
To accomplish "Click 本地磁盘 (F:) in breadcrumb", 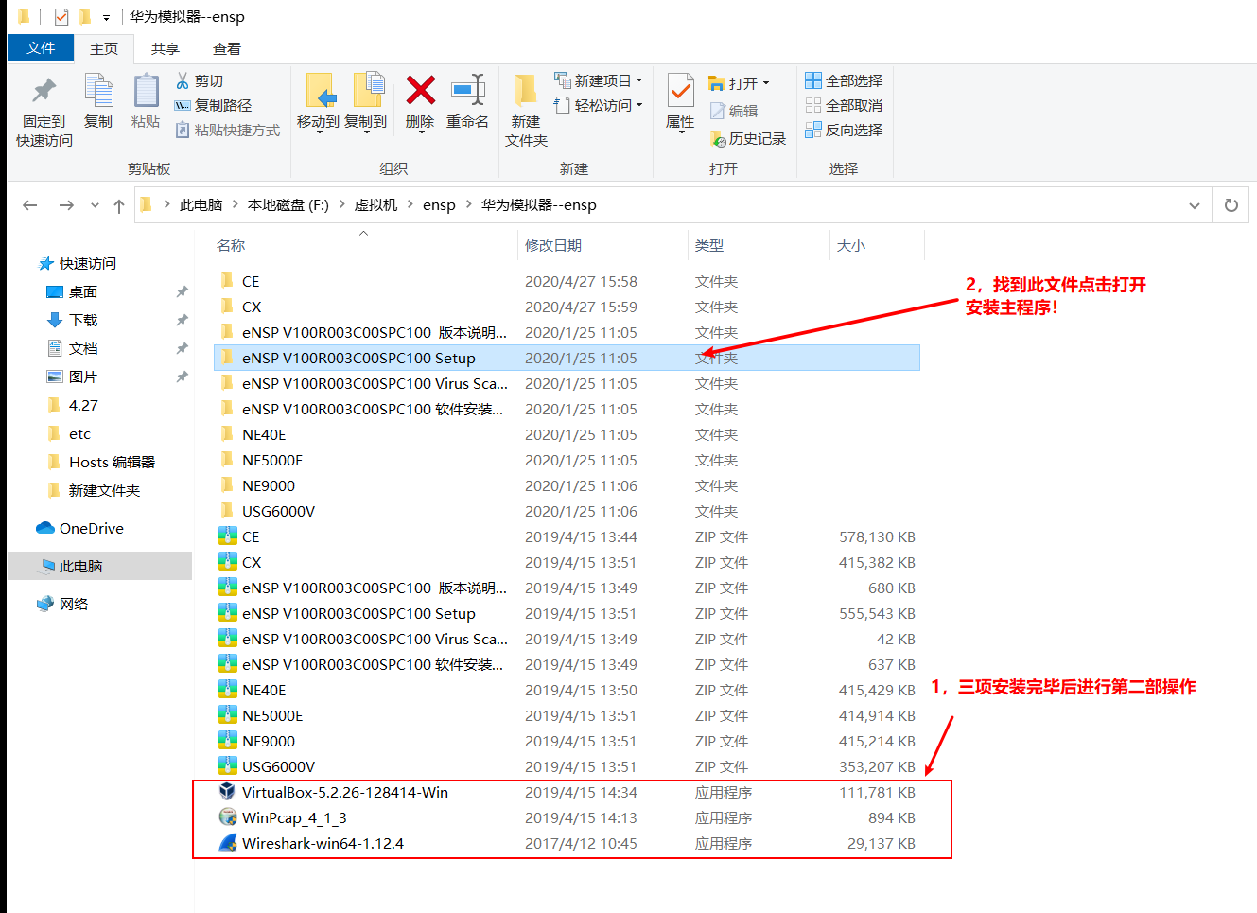I will click(288, 205).
